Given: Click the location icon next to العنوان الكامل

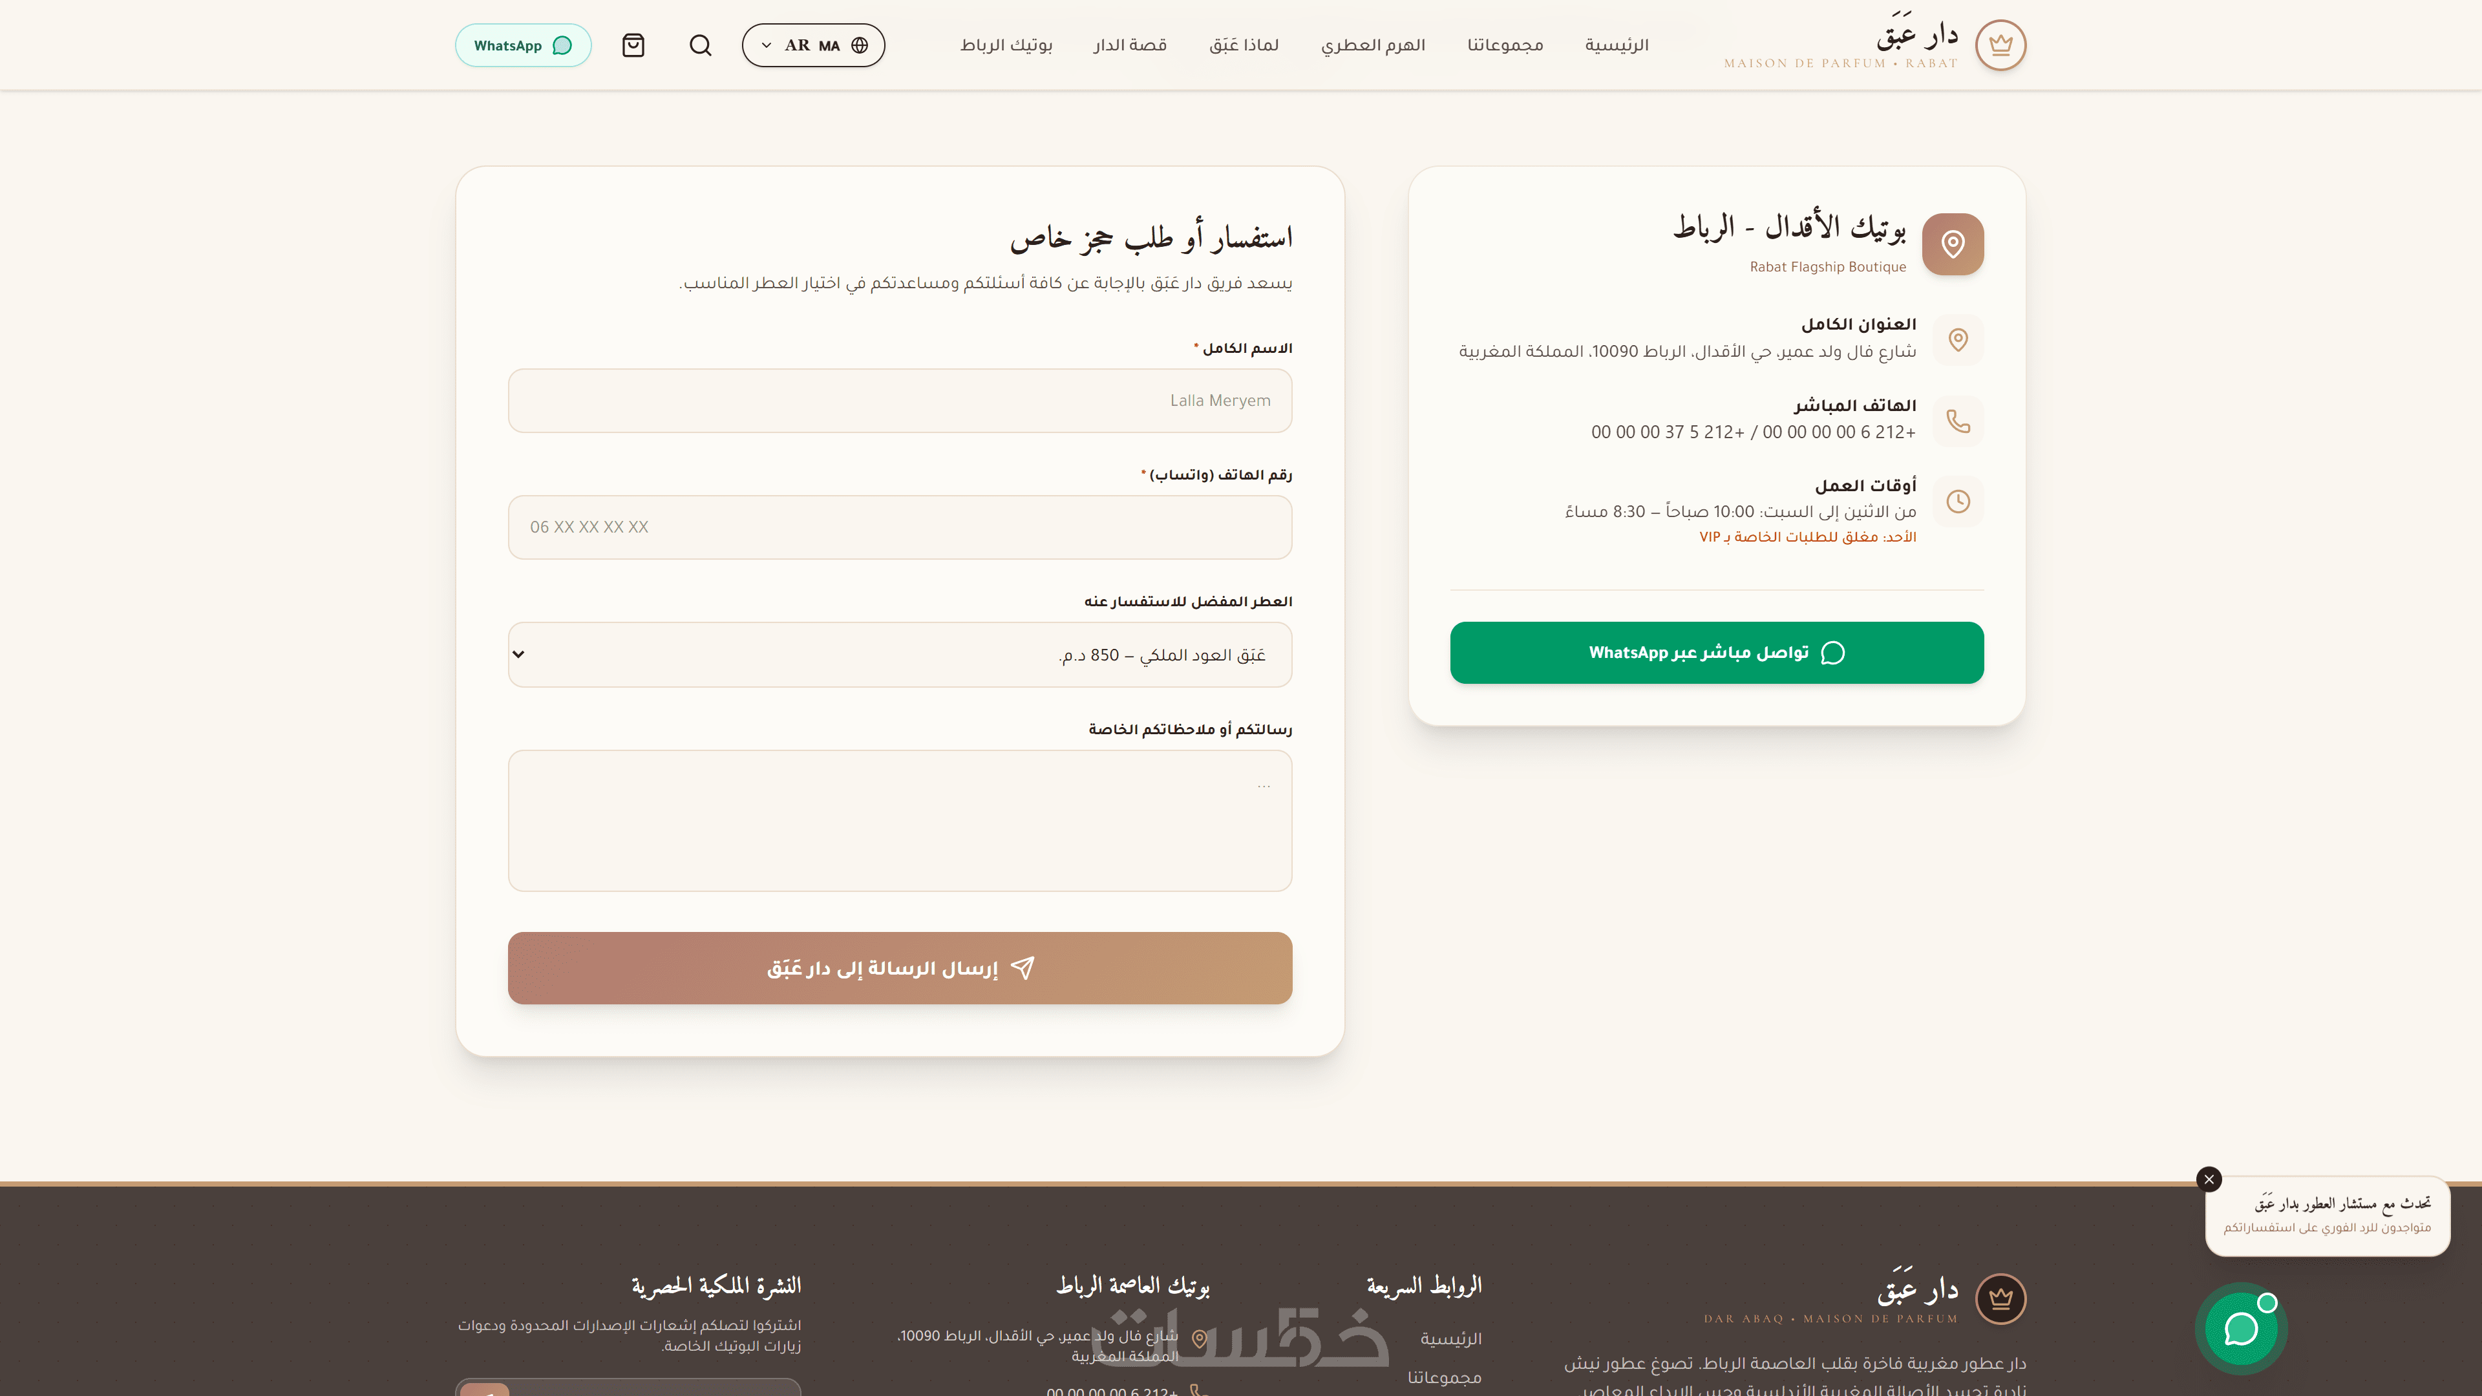Looking at the screenshot, I should point(1958,339).
